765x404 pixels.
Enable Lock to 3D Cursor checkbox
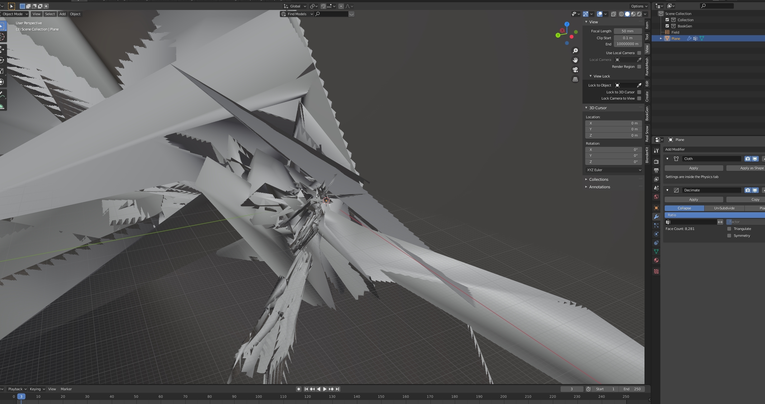(639, 92)
